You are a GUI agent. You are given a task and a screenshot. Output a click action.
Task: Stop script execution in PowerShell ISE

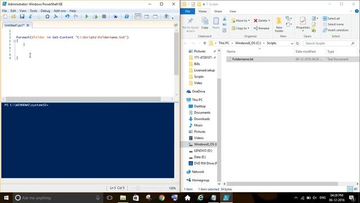104,16
